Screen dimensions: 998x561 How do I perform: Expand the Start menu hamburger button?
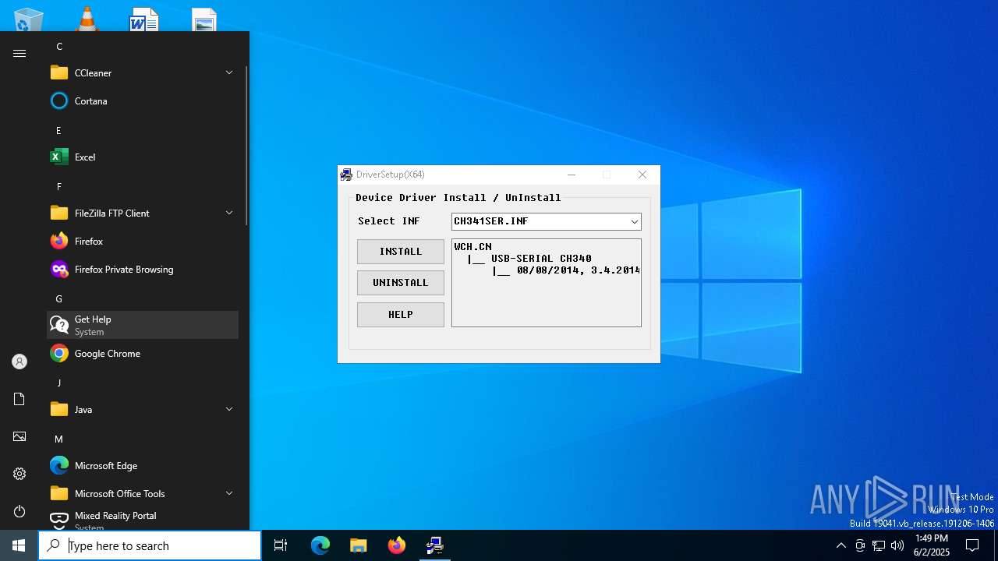coord(19,53)
